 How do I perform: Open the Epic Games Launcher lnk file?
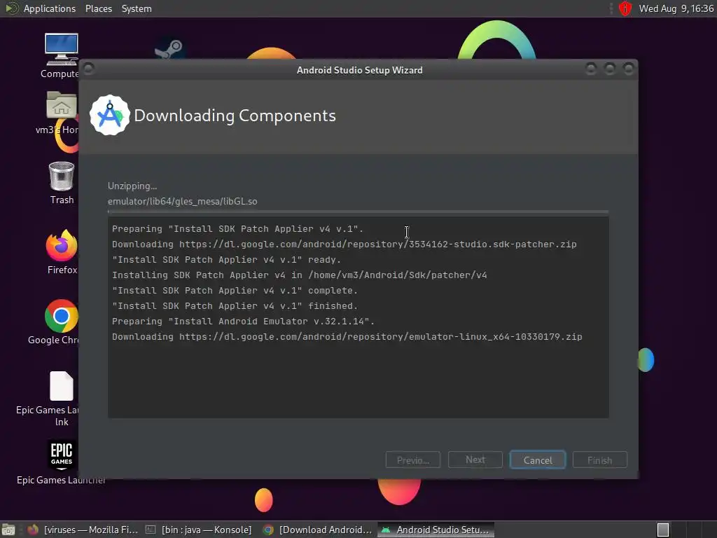click(62, 386)
